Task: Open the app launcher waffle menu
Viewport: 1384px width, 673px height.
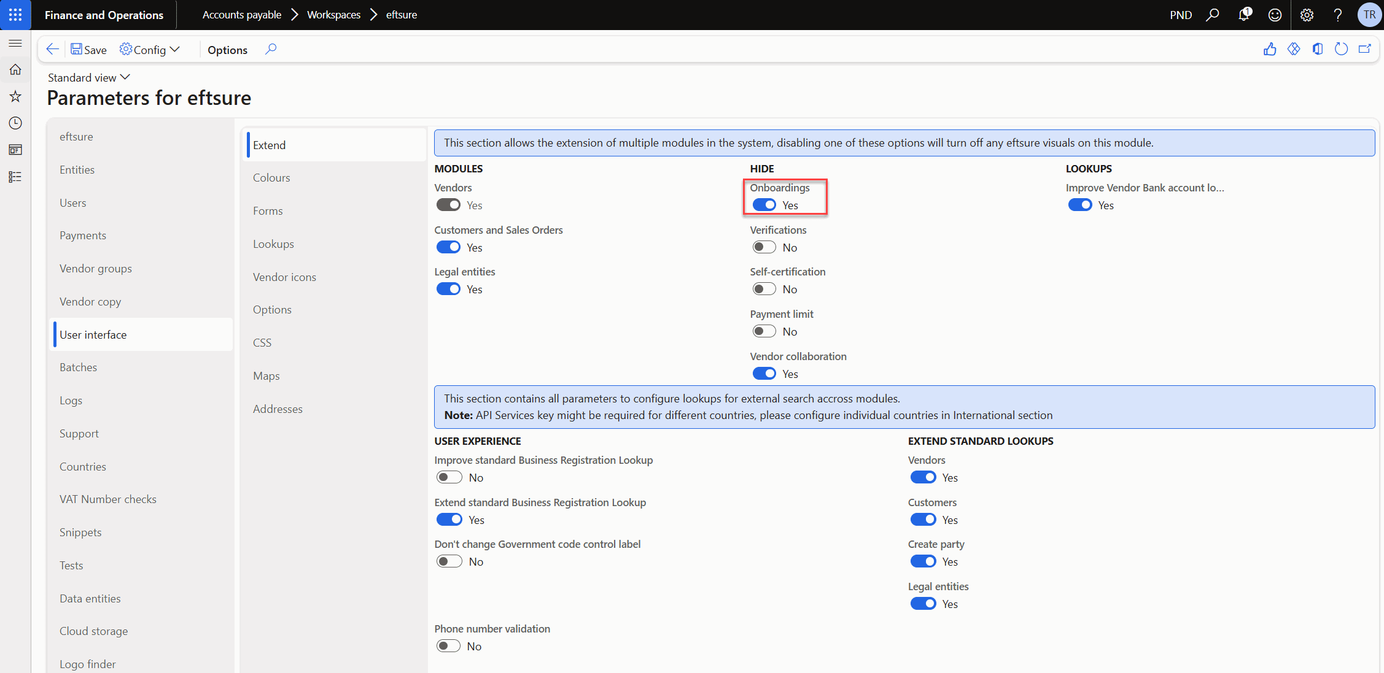Action: pos(15,15)
